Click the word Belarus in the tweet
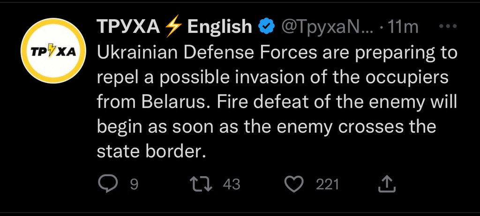Viewport: 480px width, 216px height. tap(171, 102)
